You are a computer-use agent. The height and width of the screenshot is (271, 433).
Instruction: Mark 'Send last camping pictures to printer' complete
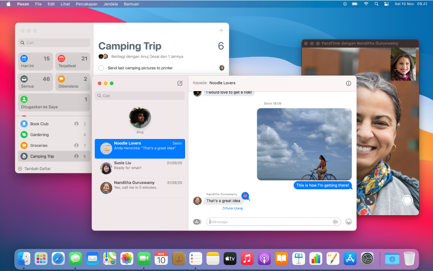tap(100, 67)
